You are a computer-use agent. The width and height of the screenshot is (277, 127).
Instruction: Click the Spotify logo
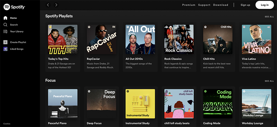[x=14, y=7]
